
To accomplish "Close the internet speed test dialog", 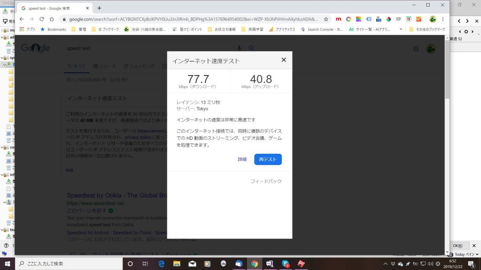I will click(283, 60).
